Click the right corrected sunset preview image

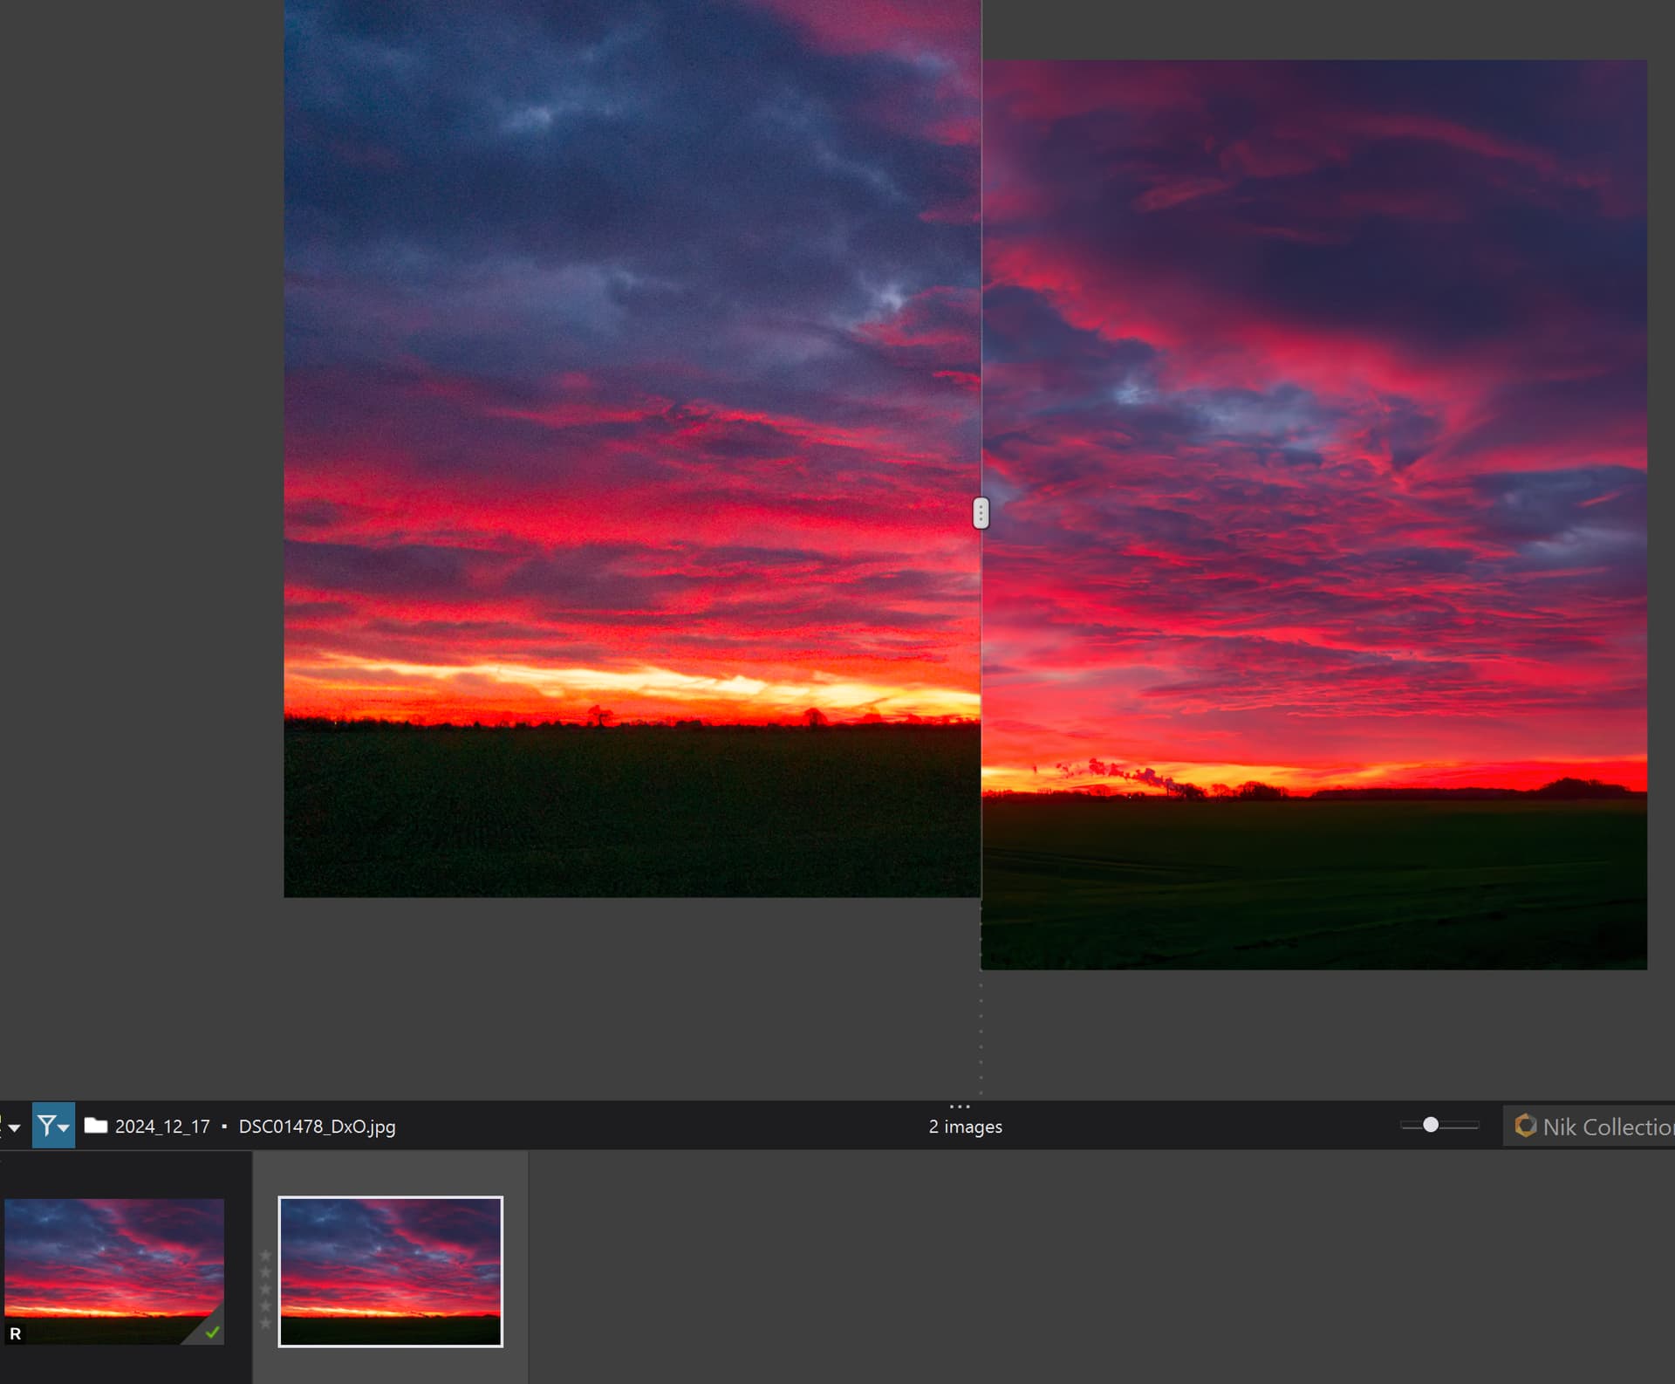click(1314, 515)
